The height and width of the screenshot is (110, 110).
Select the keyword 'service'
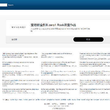point(57,100)
